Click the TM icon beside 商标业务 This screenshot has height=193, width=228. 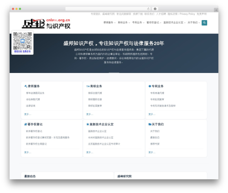tap(88, 86)
